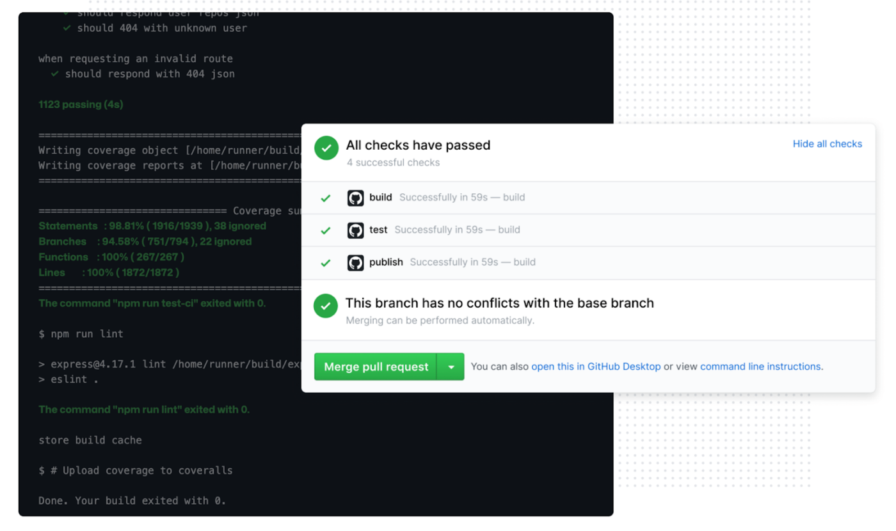Viewport: 896px width, 531px height.
Task: Click the build check's GitHub Actions icon
Action: [x=356, y=198]
